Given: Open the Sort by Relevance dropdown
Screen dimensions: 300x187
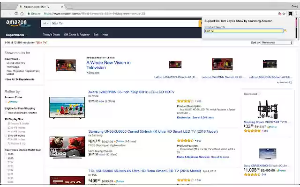Looking at the screenshot, I should click(277, 43).
